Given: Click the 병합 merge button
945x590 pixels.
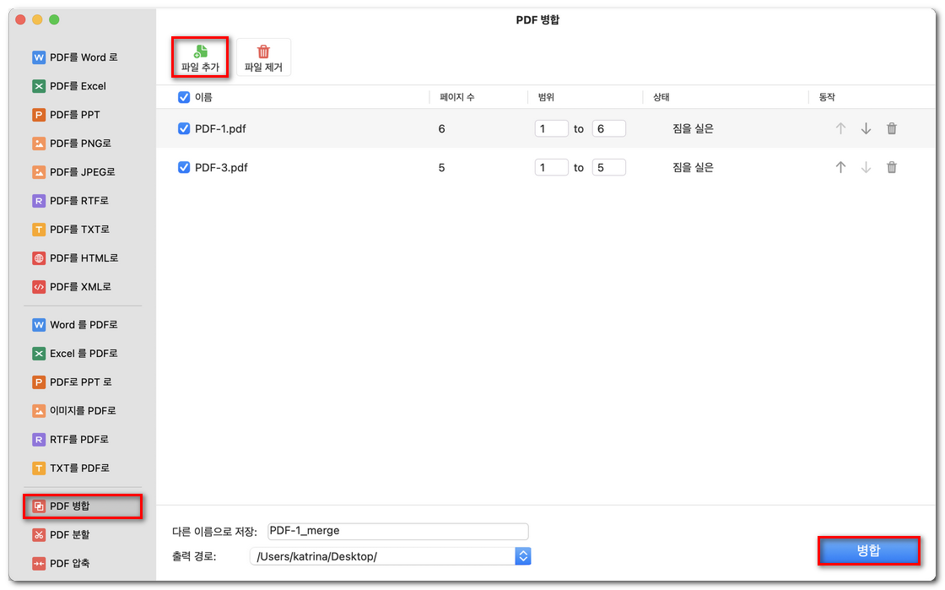Looking at the screenshot, I should (868, 550).
